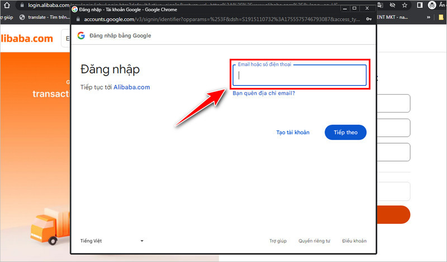Show more bookmarks with the double chevron
The image size is (447, 262).
point(429,17)
